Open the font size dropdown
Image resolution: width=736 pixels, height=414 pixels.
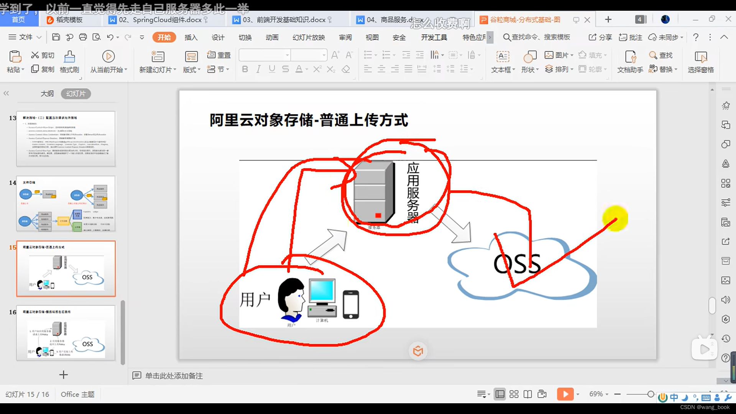pyautogui.click(x=324, y=55)
